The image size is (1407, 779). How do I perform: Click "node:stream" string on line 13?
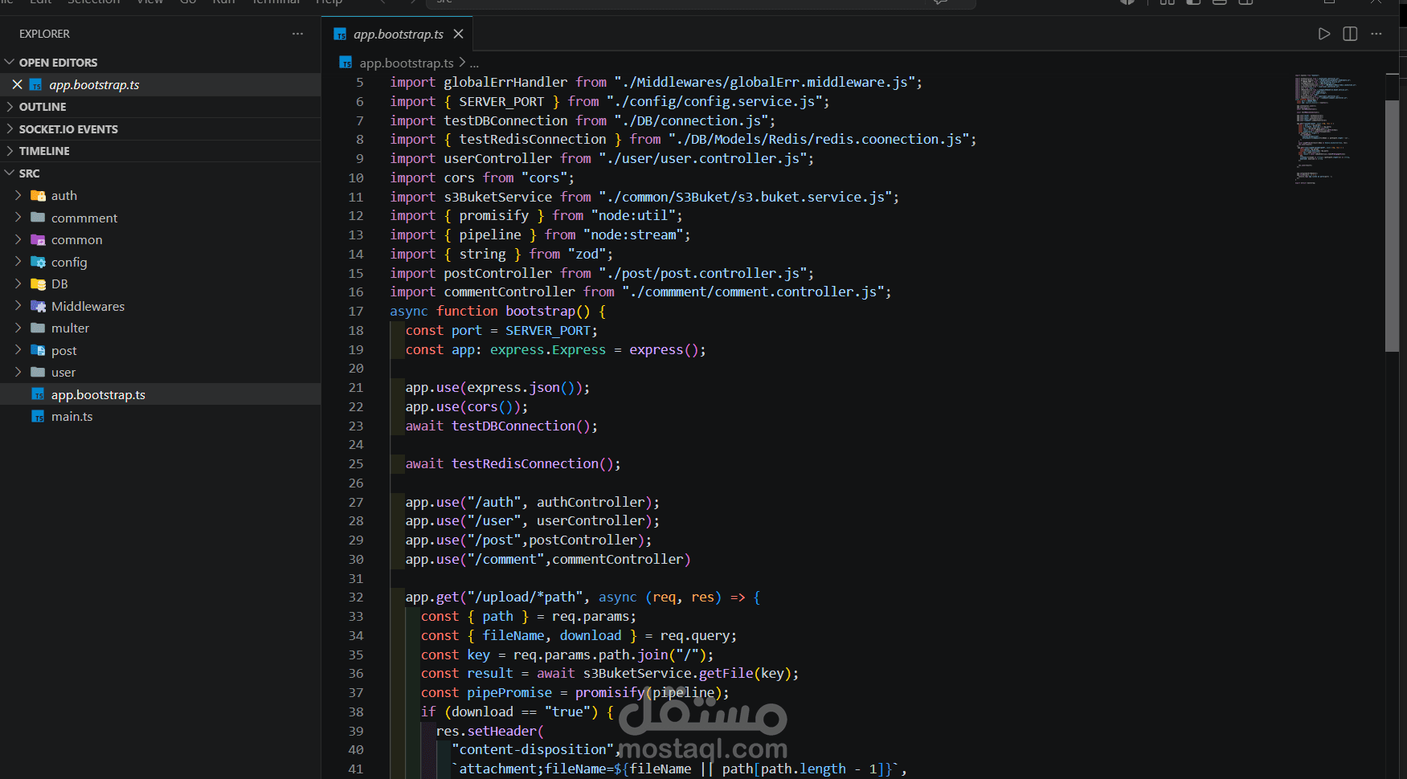click(x=634, y=235)
